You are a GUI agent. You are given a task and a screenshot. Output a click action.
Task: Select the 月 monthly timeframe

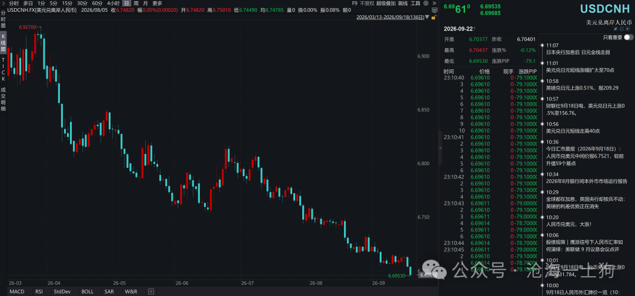point(145,3)
